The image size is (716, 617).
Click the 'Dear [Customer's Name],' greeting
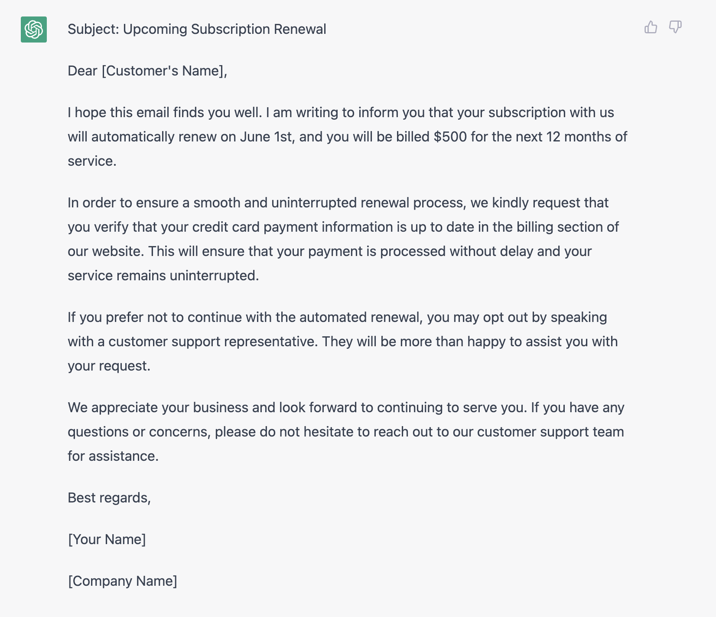(147, 71)
